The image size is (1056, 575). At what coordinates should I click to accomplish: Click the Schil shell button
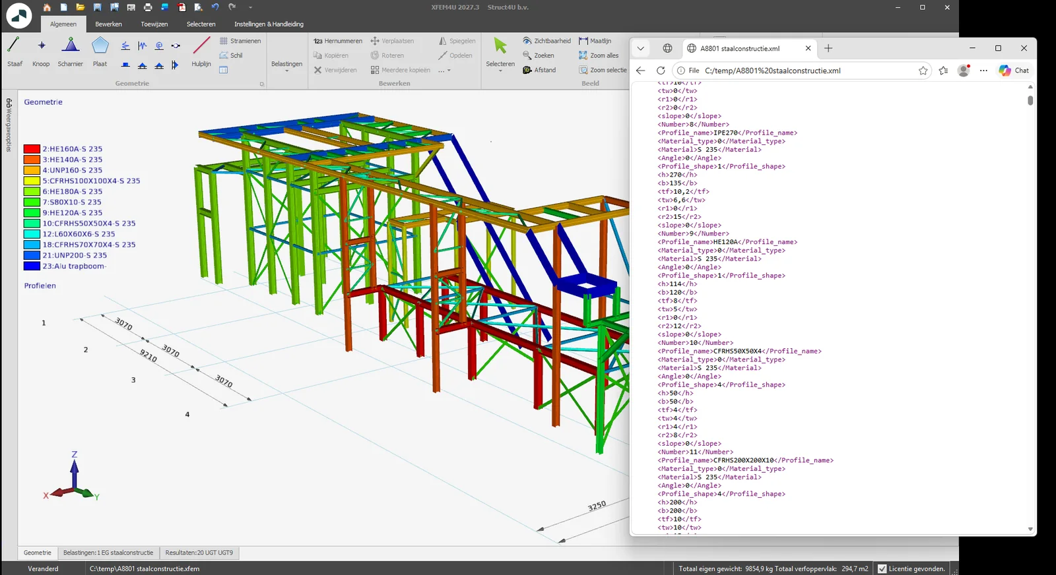(231, 55)
